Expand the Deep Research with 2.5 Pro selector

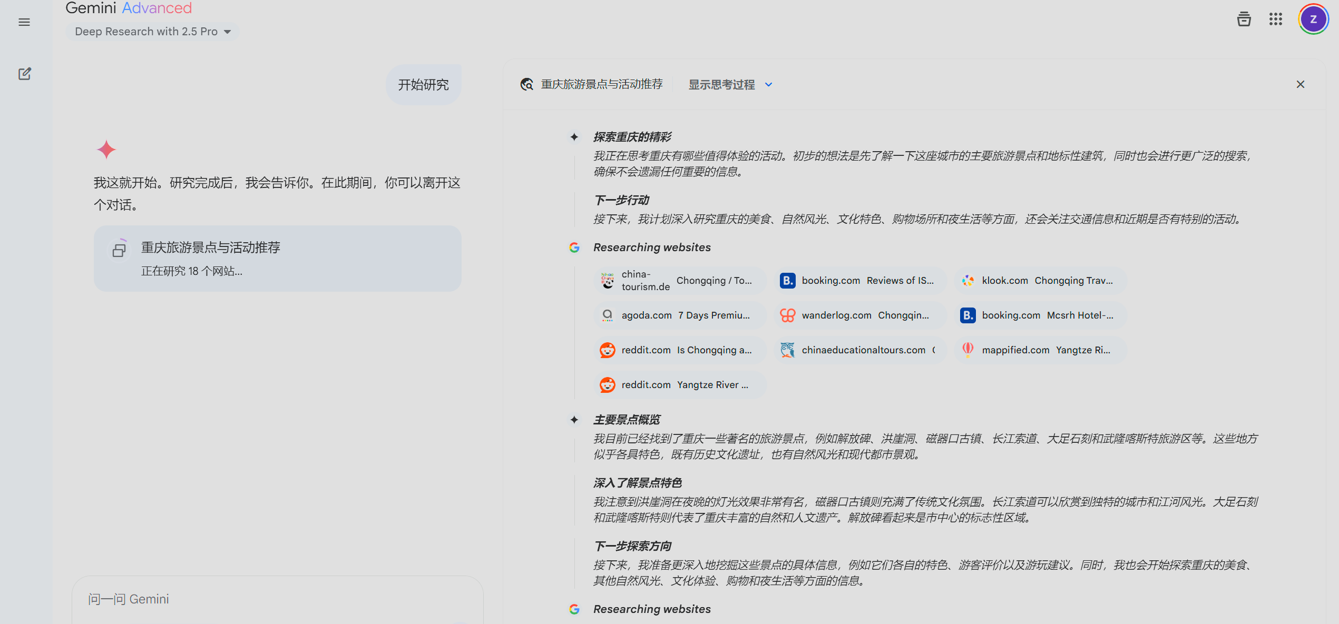pyautogui.click(x=153, y=32)
